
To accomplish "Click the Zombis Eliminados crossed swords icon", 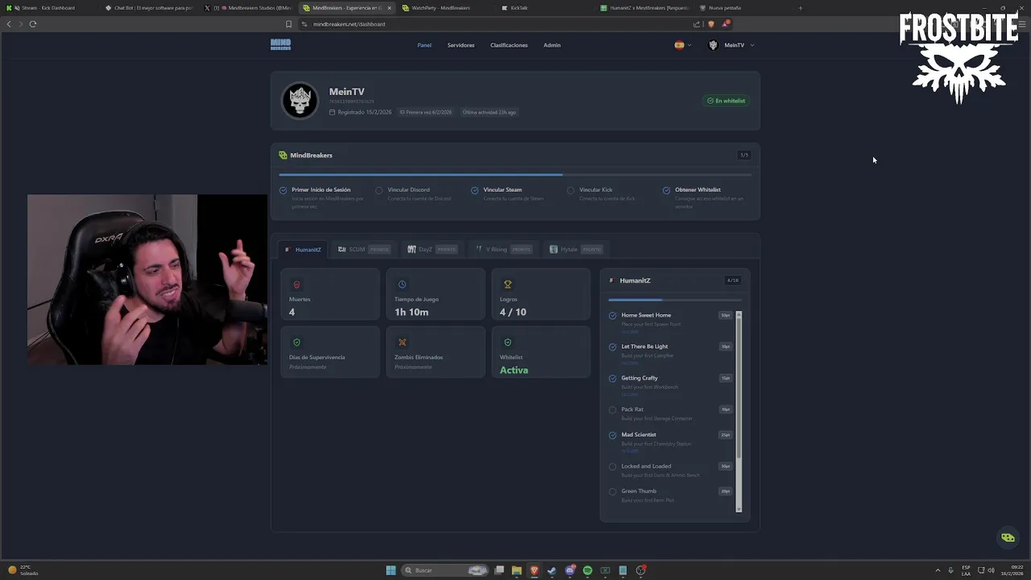I will pos(402,342).
